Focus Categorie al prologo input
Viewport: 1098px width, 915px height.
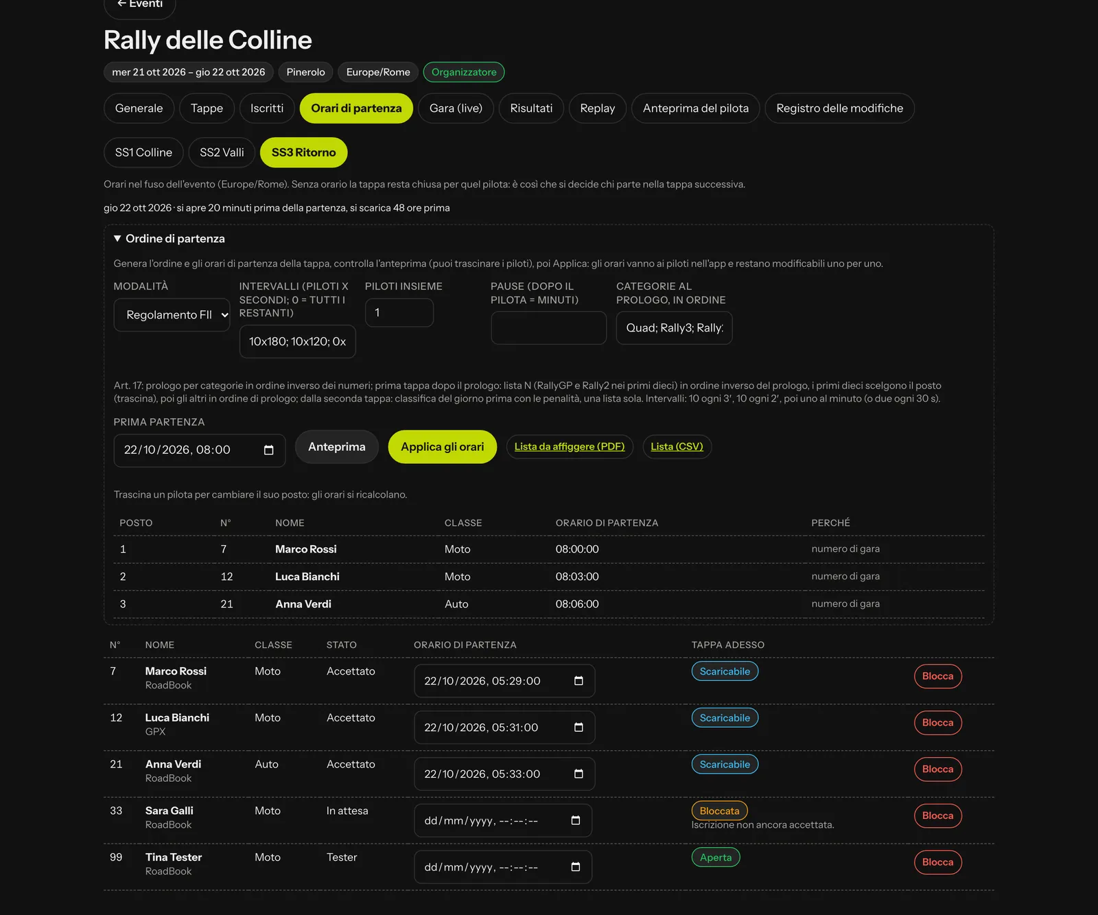click(x=674, y=328)
